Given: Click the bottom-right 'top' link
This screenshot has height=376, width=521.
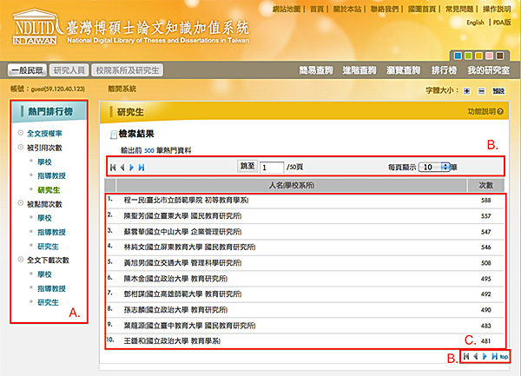Looking at the screenshot, I should click(504, 357).
